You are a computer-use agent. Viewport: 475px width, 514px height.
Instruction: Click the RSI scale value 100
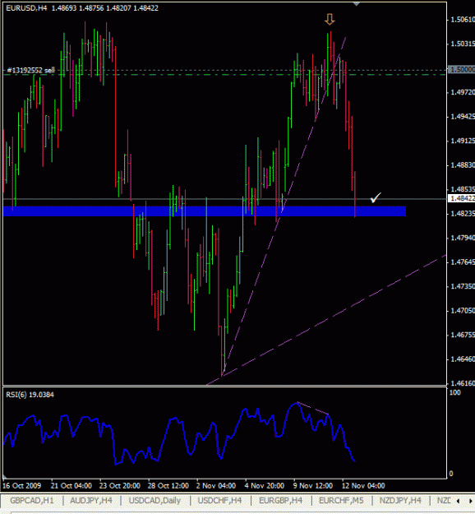(455, 393)
